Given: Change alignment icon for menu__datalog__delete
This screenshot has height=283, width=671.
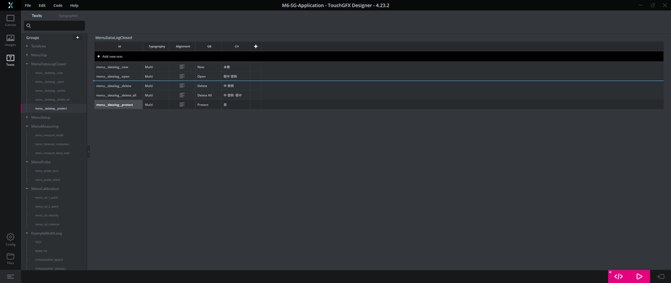Looking at the screenshot, I should pos(182,85).
